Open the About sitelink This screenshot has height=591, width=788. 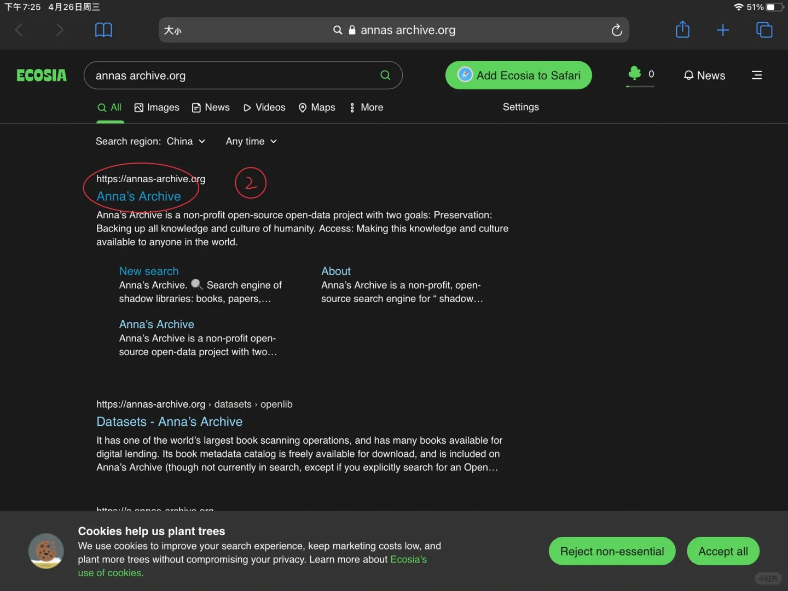(336, 271)
